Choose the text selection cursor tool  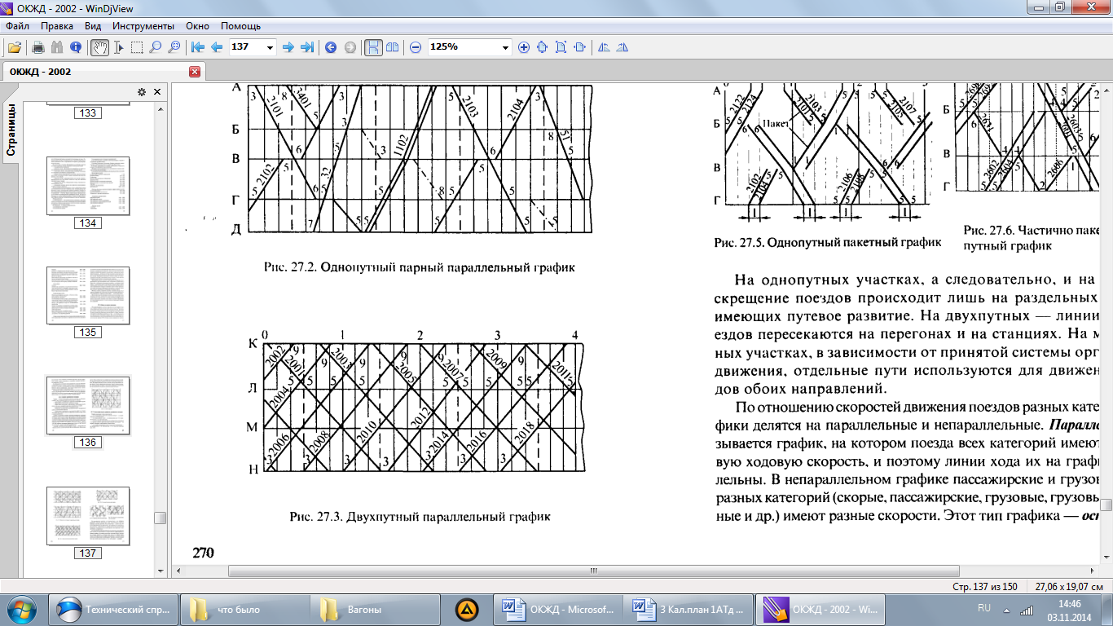point(119,47)
